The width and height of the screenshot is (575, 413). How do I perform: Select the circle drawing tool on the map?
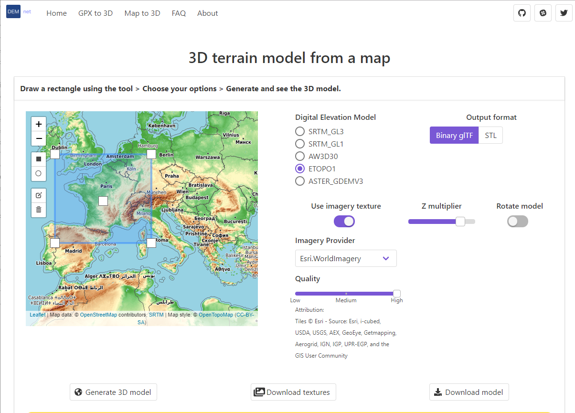[39, 173]
